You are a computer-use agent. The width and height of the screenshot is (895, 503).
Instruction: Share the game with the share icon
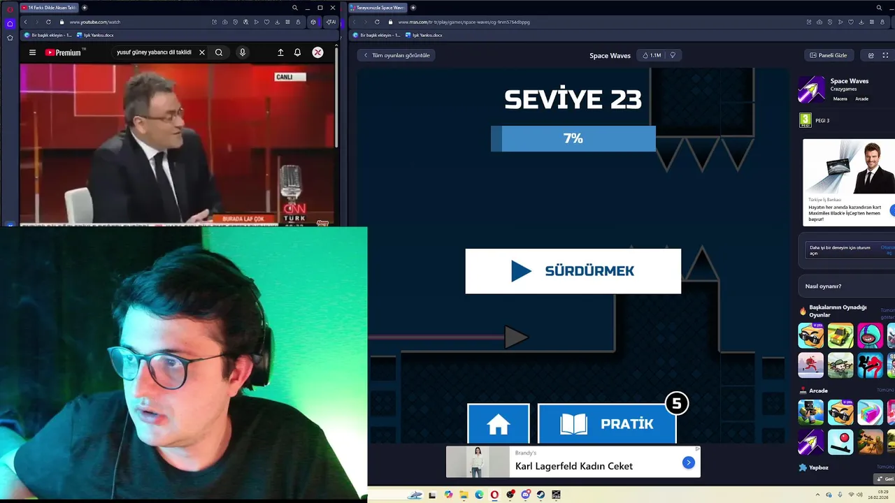point(871,55)
